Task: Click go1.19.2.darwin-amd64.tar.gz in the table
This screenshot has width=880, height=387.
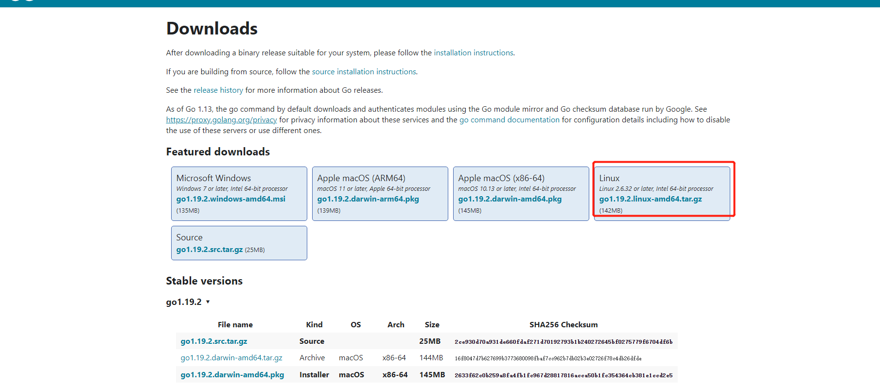Action: (231, 357)
